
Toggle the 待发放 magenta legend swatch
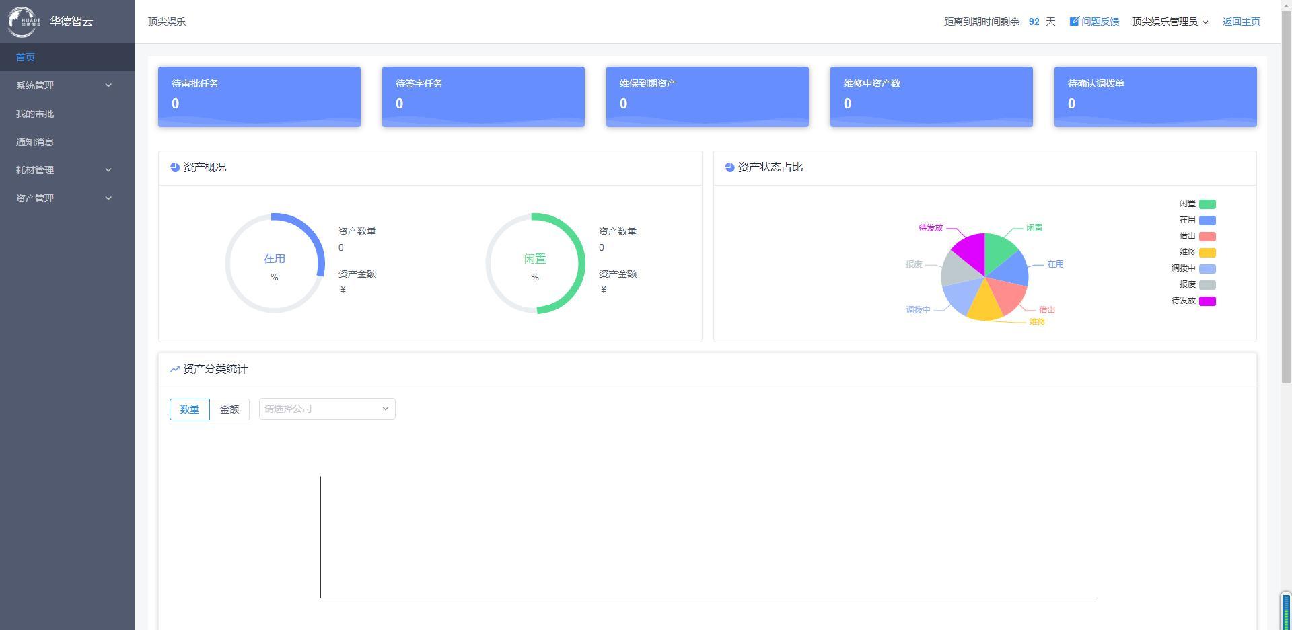[x=1207, y=301]
